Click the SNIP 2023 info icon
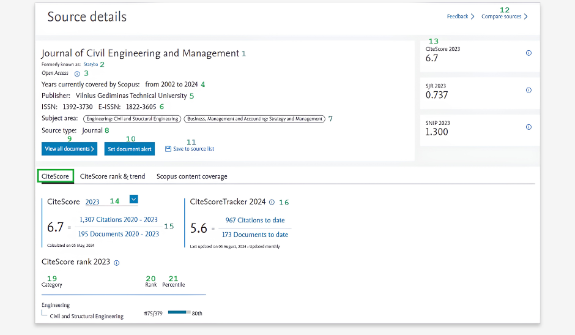The height and width of the screenshot is (335, 575). 529,127
